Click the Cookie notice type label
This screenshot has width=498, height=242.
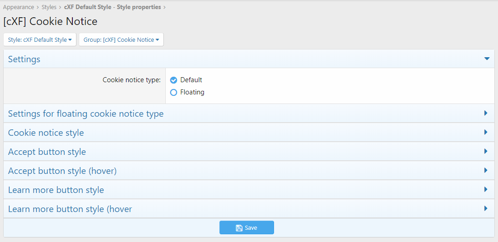point(132,80)
